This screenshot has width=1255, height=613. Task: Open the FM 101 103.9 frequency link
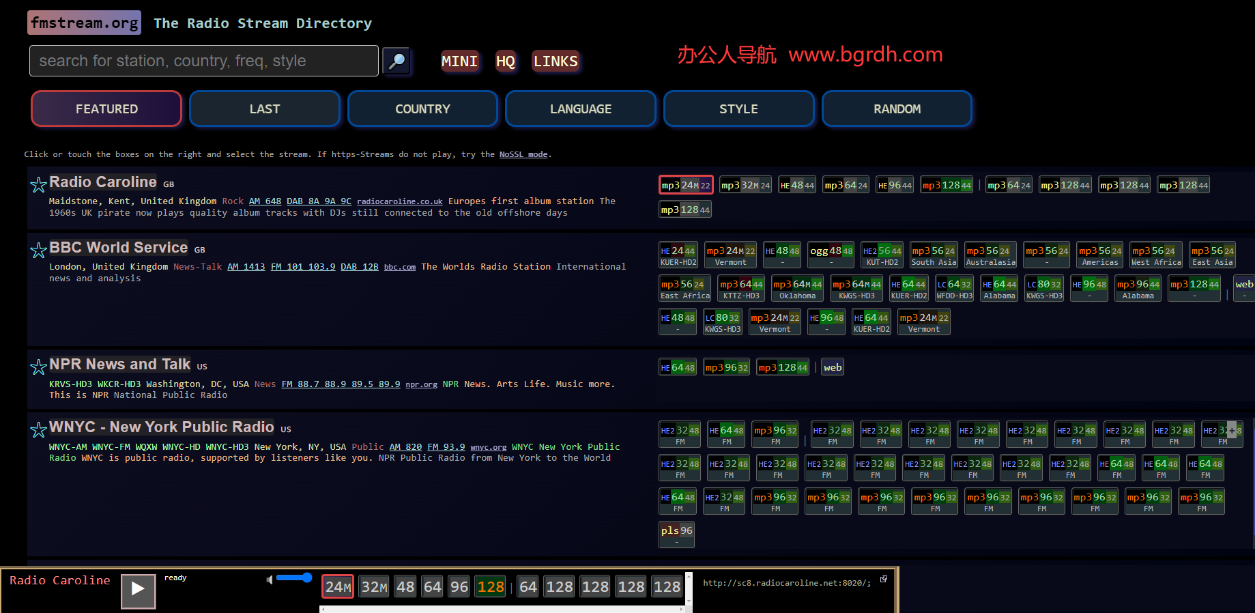click(x=303, y=267)
